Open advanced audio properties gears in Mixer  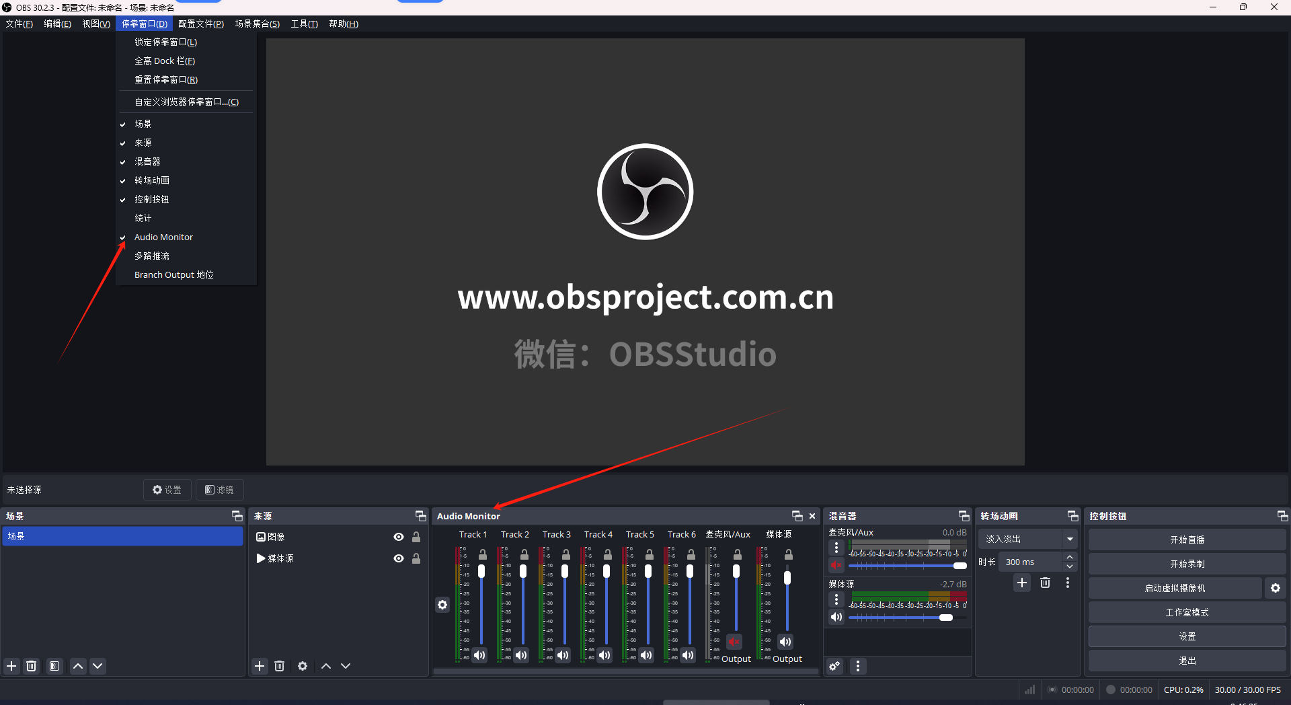pos(834,666)
